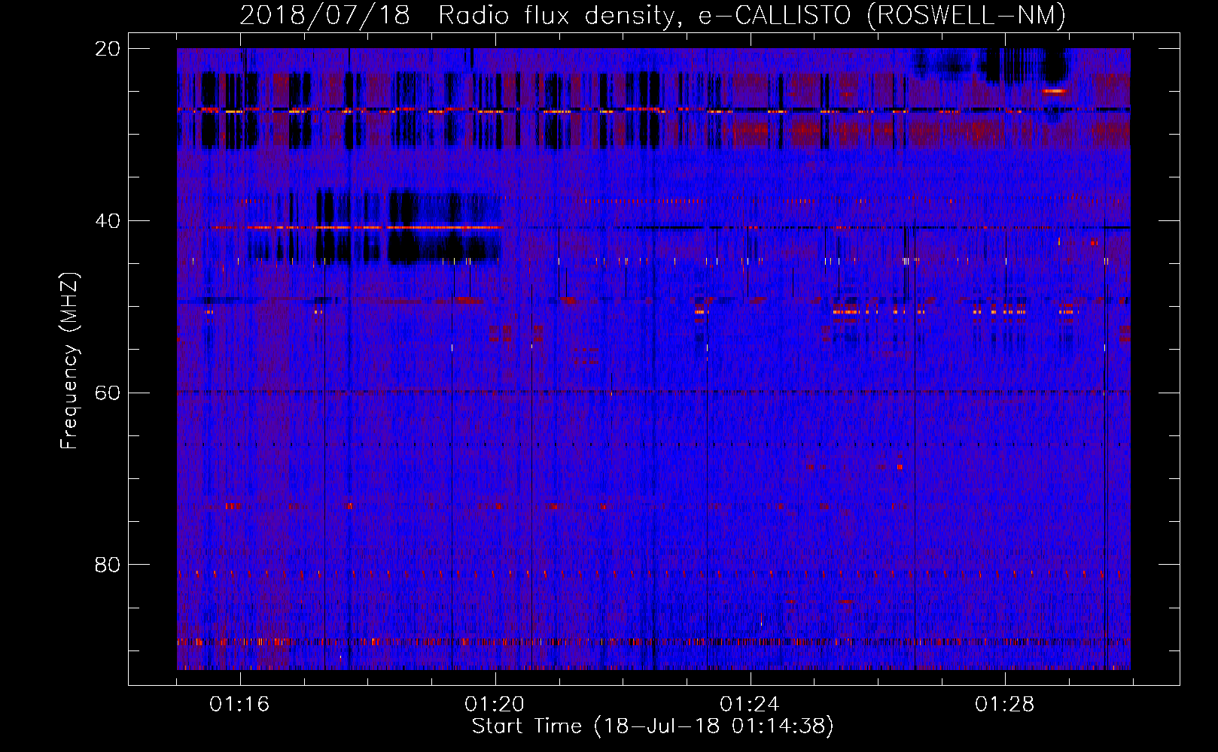Click the 01:24 time tick label
Image resolution: width=1218 pixels, height=752 pixels.
tap(750, 705)
